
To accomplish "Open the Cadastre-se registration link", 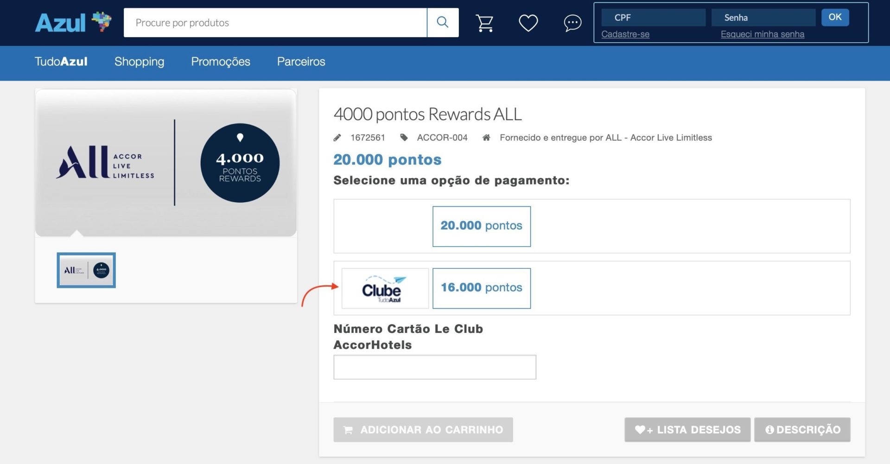I will tap(625, 34).
